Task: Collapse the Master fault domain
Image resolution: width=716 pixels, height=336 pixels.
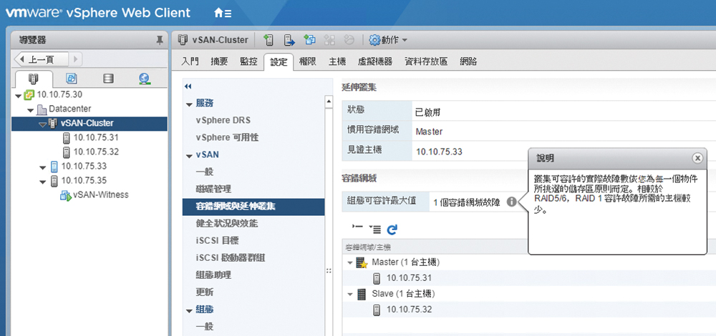Action: [350, 263]
